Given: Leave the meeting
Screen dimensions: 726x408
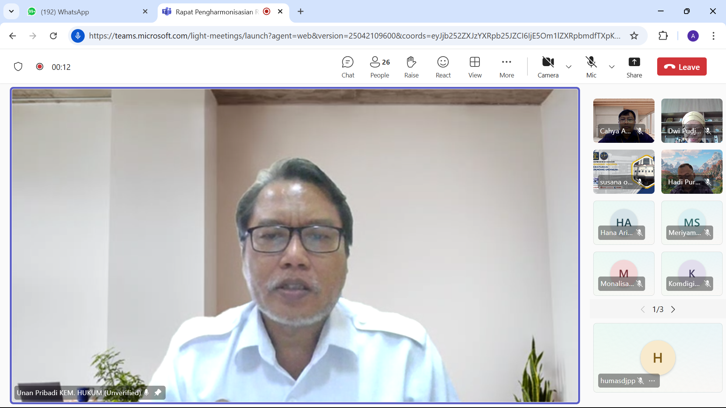Looking at the screenshot, I should (x=682, y=67).
